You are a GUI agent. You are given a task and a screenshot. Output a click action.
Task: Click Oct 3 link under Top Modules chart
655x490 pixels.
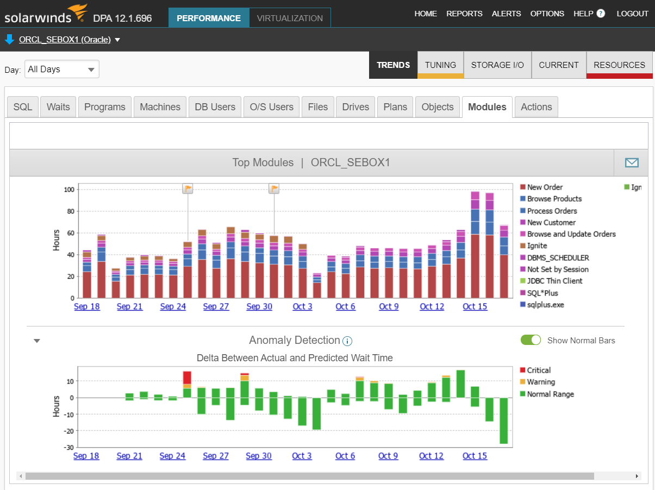(x=302, y=306)
